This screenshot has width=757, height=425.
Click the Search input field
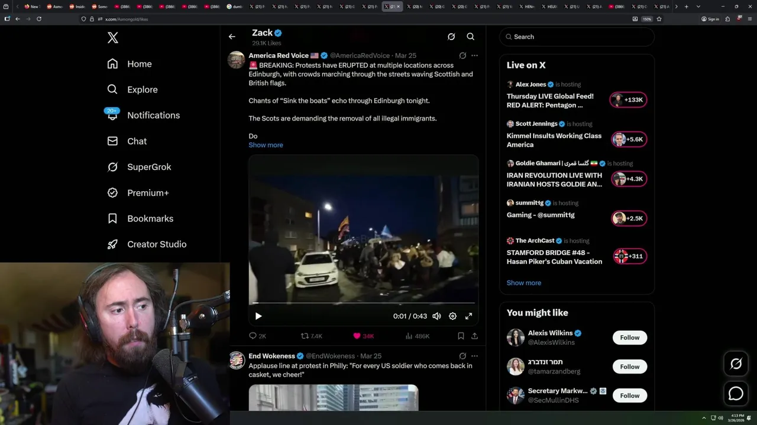click(577, 37)
